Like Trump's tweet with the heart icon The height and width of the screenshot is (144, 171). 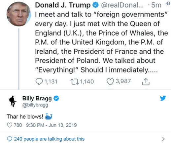tap(110, 82)
